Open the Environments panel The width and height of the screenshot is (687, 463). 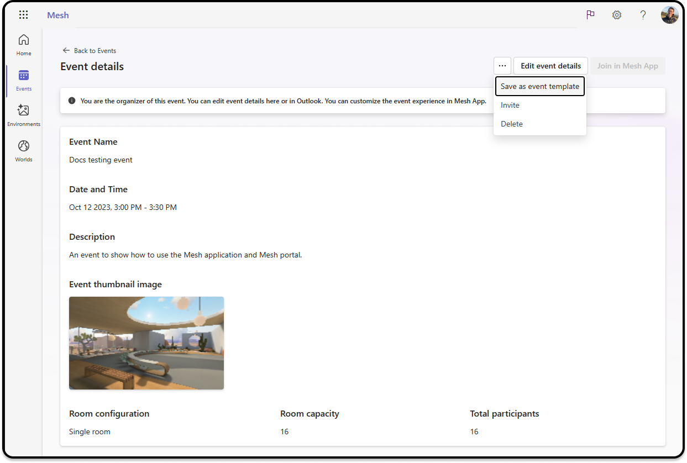point(23,114)
